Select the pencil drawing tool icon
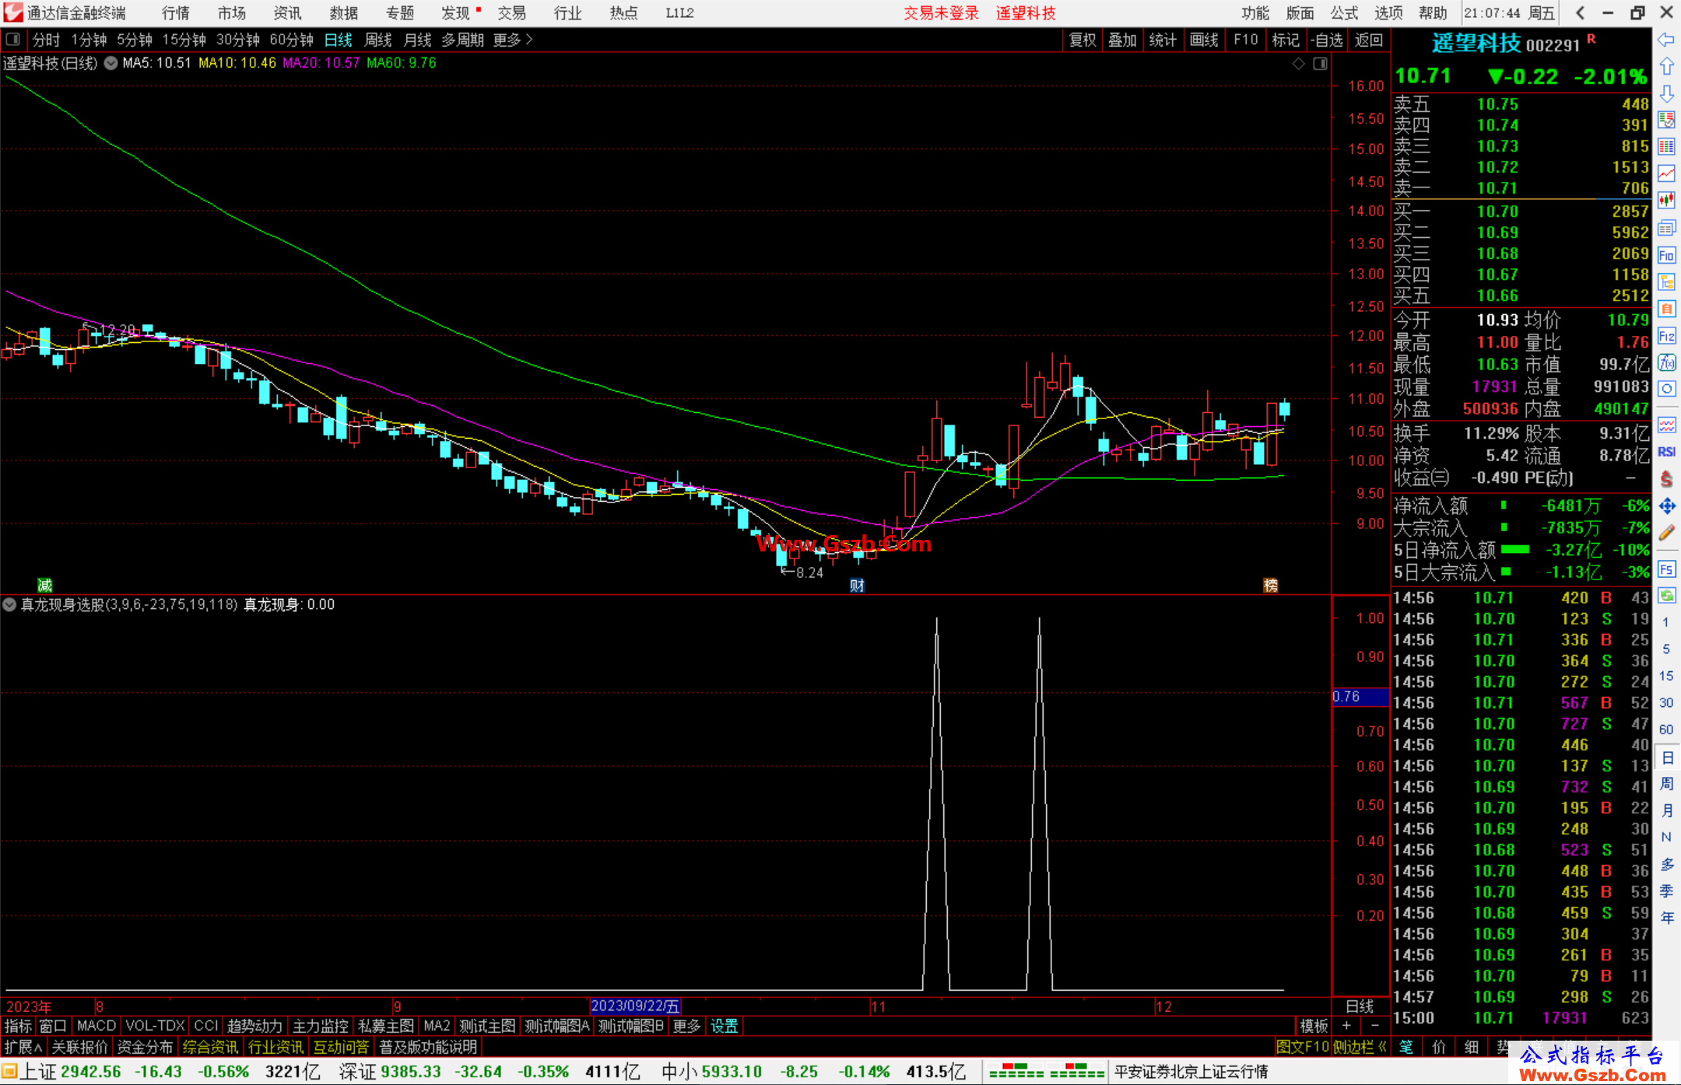Screen dimensions: 1681x1085 (1666, 534)
